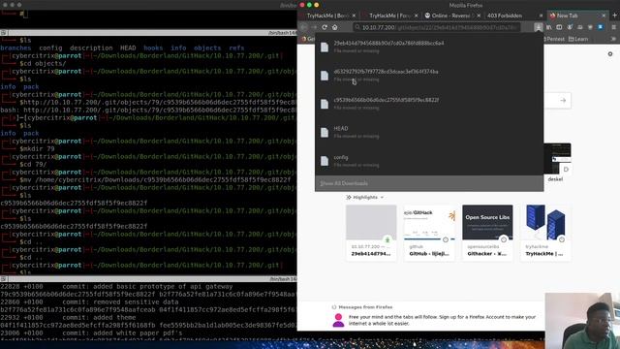This screenshot has height=349, width=620.
Task: Switch to the first TryHackMe tab
Action: [327, 16]
